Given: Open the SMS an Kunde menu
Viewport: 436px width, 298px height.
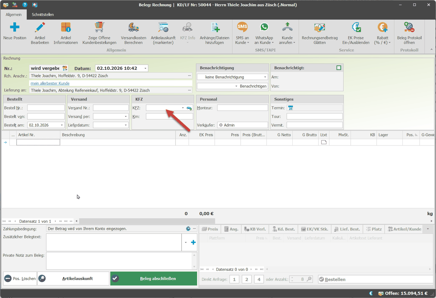Looking at the screenshot, I should point(242,33).
